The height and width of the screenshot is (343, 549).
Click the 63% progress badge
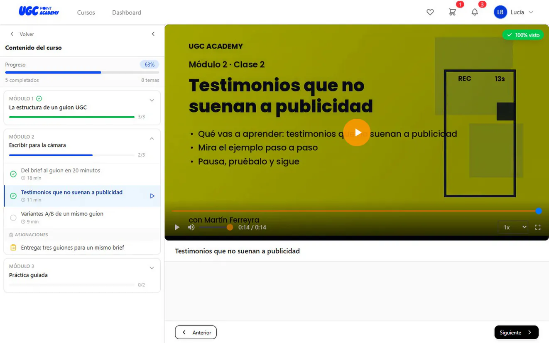pyautogui.click(x=150, y=65)
